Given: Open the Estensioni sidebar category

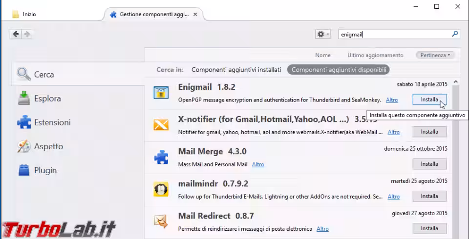Looking at the screenshot, I should coord(78,122).
